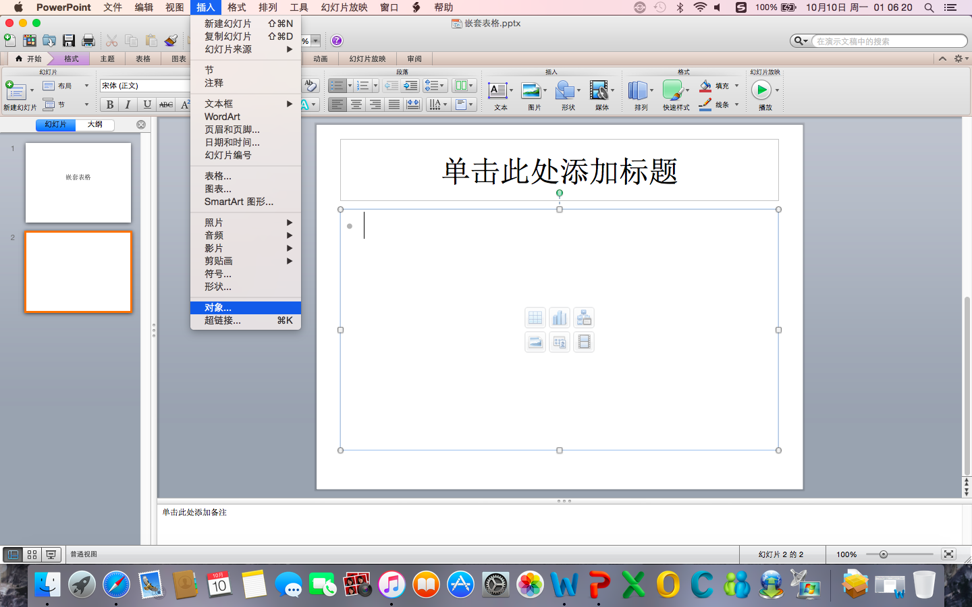
Task: Center align the paragraph text
Action: pyautogui.click(x=356, y=105)
